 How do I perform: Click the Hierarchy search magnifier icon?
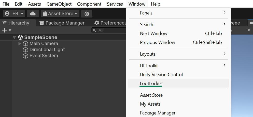[x=95, y=30]
